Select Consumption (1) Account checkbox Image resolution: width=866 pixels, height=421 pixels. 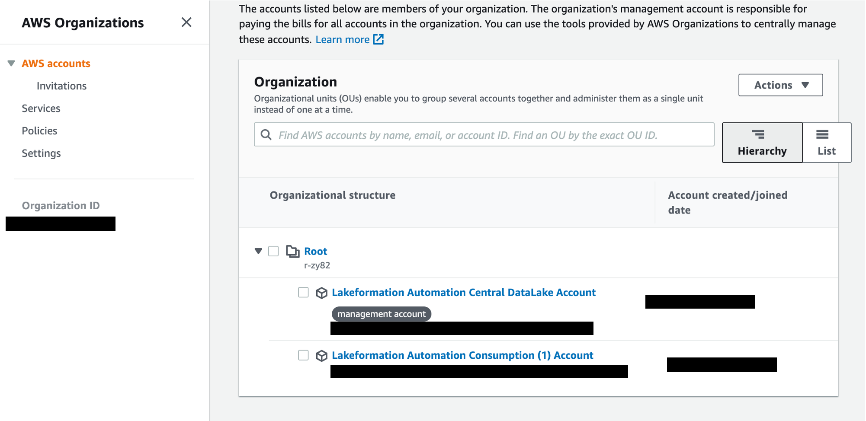[x=303, y=355]
